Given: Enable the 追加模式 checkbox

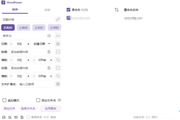Looking at the screenshot, I should (x=4, y=100).
